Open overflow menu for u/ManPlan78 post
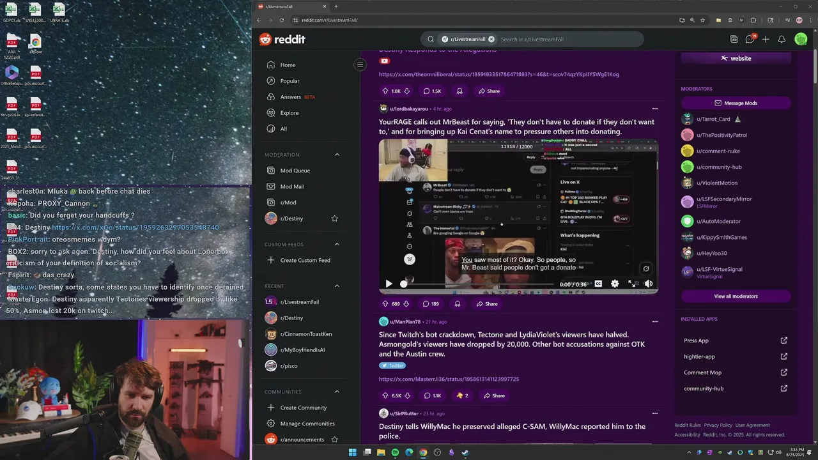The width and height of the screenshot is (818, 460). click(x=654, y=321)
